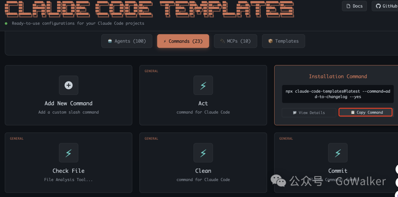
Task: Click 'command for Claude Code' under Act
Action: click(203, 112)
